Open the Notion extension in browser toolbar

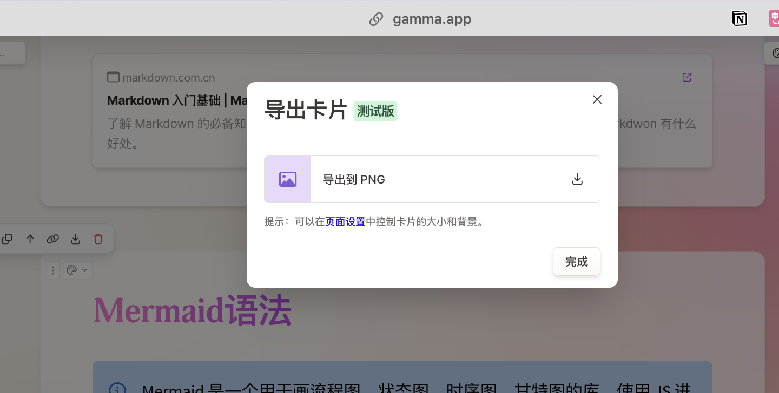coord(739,19)
